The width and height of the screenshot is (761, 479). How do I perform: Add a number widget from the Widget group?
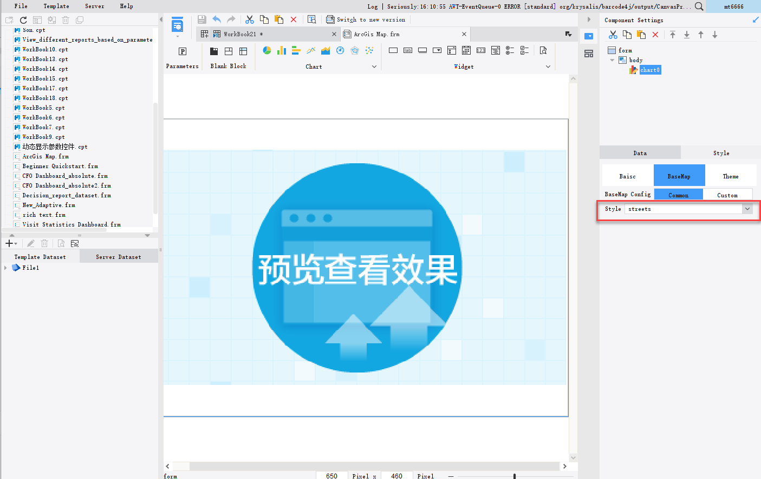tap(481, 50)
